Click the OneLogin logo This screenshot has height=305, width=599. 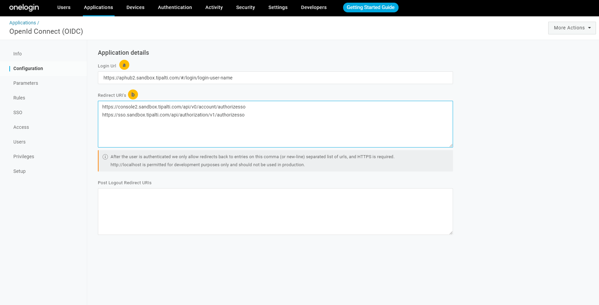(x=24, y=7)
